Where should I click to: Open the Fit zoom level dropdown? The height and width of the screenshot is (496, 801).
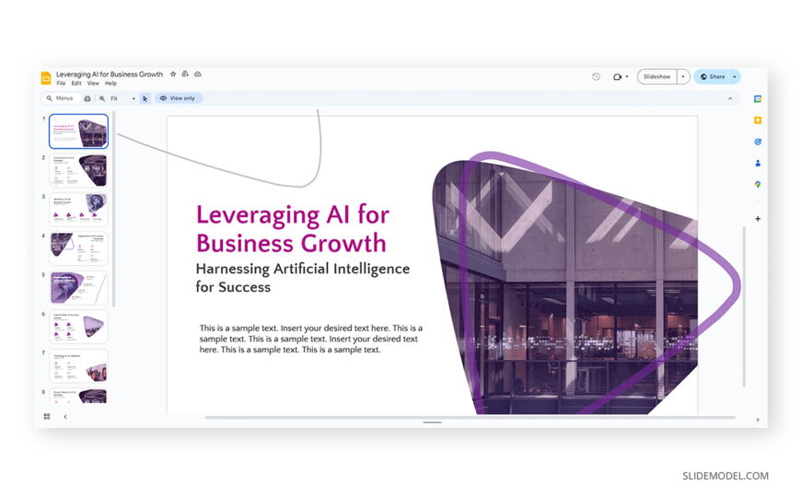[x=122, y=98]
